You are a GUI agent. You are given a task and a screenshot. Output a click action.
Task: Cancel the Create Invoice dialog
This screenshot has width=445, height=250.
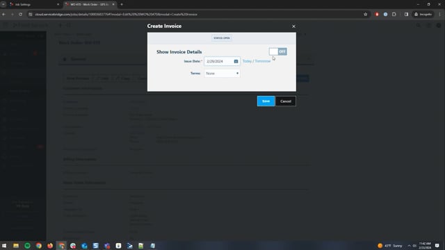[286, 101]
